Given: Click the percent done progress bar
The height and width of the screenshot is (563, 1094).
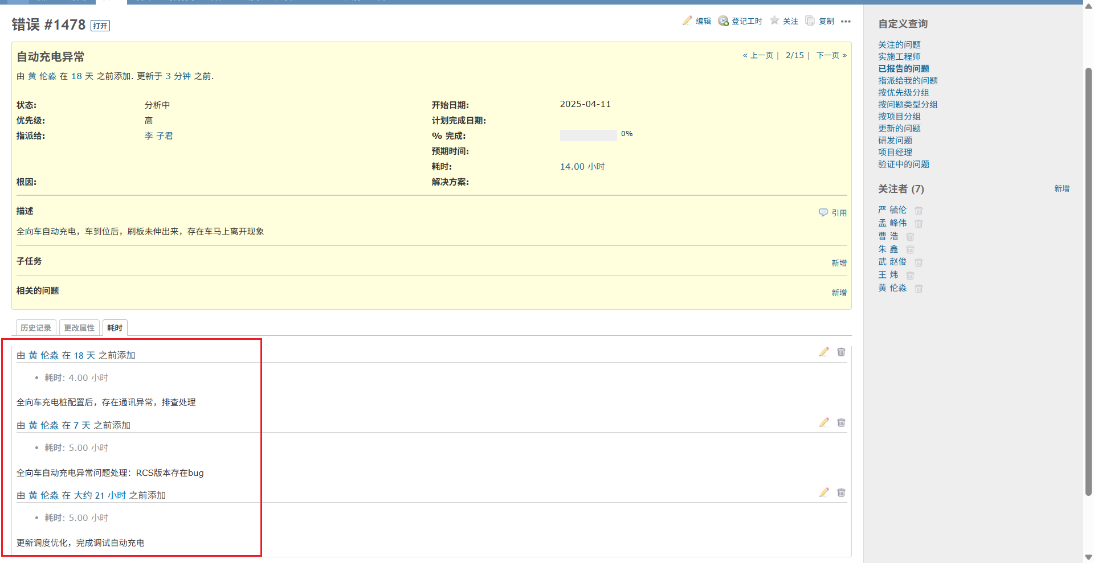Looking at the screenshot, I should [x=588, y=135].
